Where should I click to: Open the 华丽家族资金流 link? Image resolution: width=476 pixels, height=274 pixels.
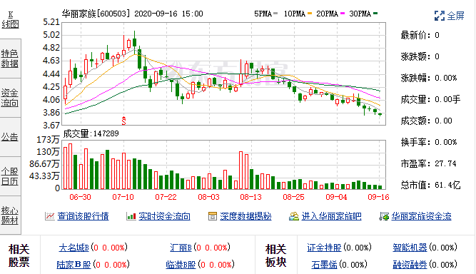pos(421,216)
